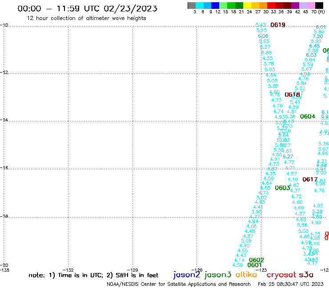Image resolution: width=329 pixels, height=288 pixels.
Task: Click the '(ft)' unit label in the legend
Action: click(321, 12)
